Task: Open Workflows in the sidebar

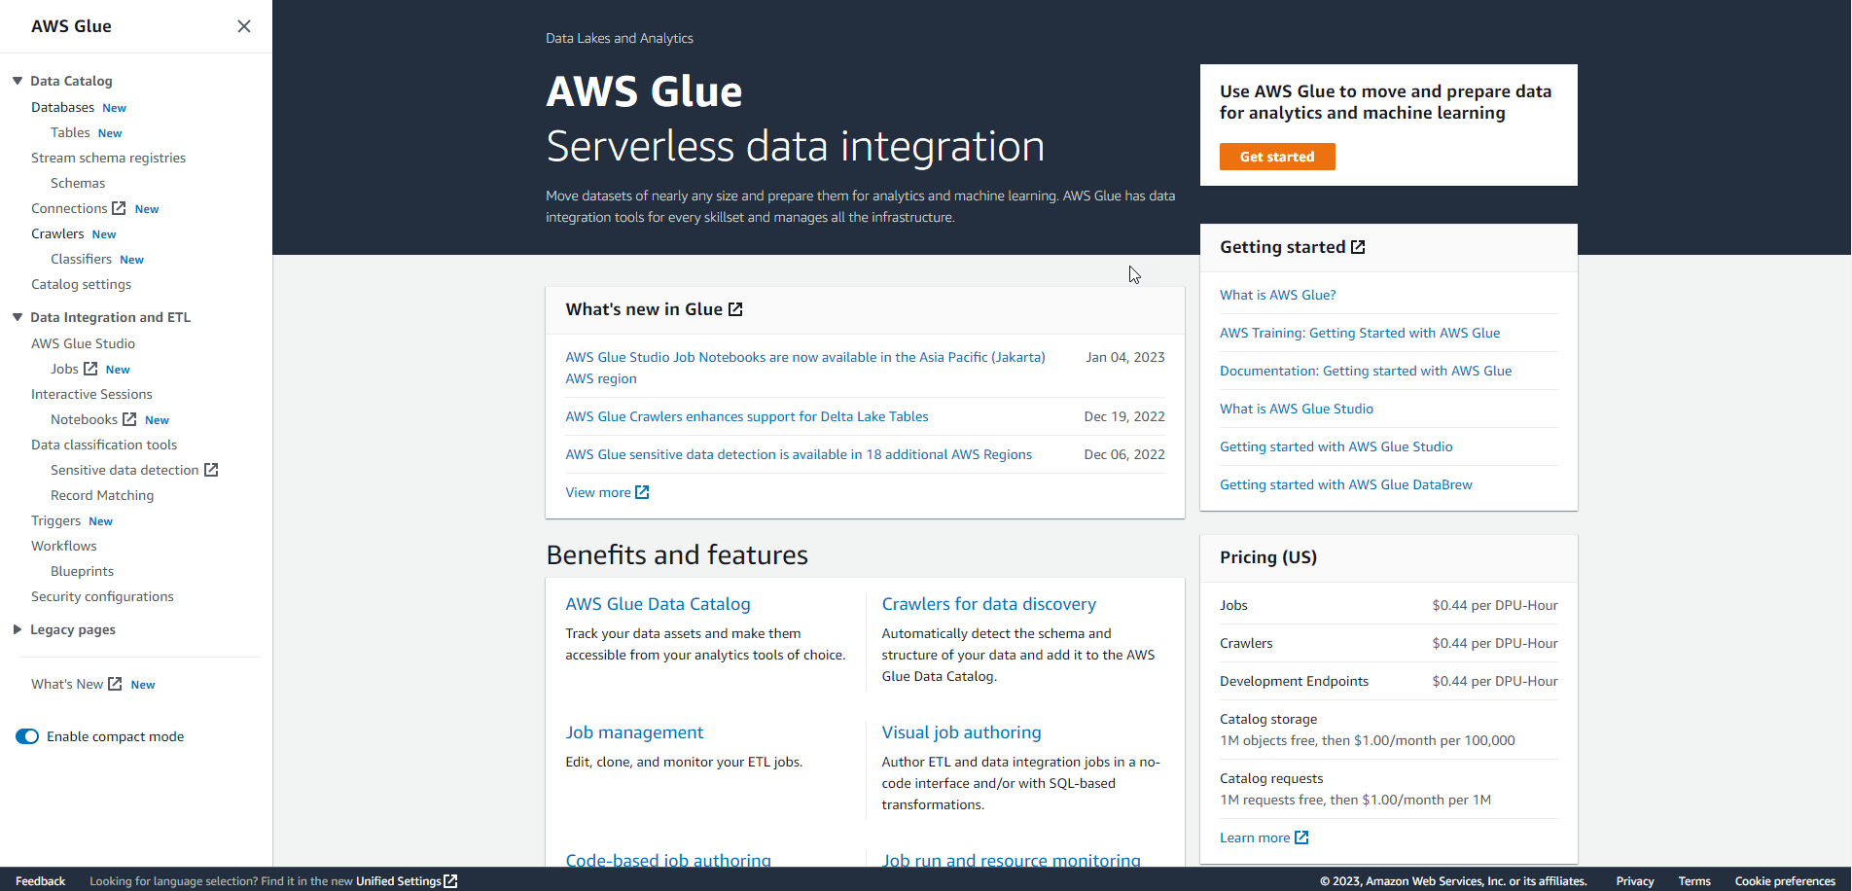Action: click(x=64, y=546)
